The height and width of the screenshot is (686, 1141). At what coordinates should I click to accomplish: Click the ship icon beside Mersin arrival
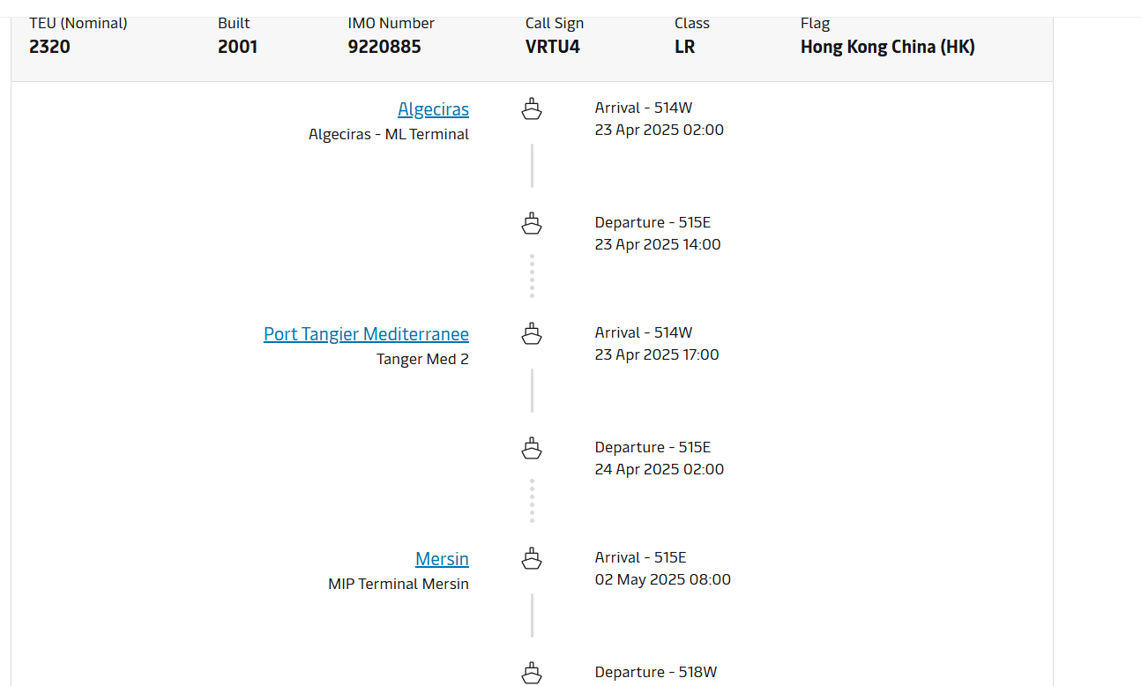(532, 559)
